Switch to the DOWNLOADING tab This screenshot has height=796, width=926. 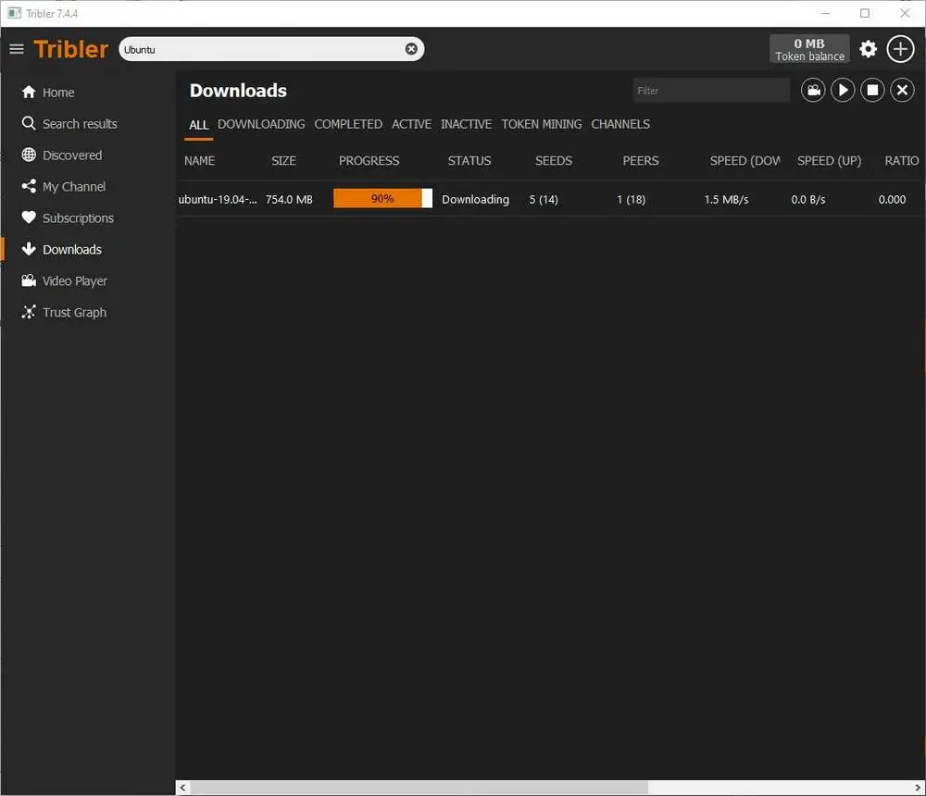[261, 124]
